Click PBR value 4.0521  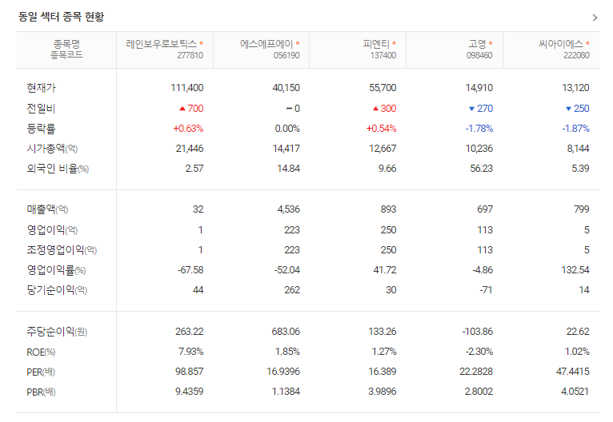575,391
